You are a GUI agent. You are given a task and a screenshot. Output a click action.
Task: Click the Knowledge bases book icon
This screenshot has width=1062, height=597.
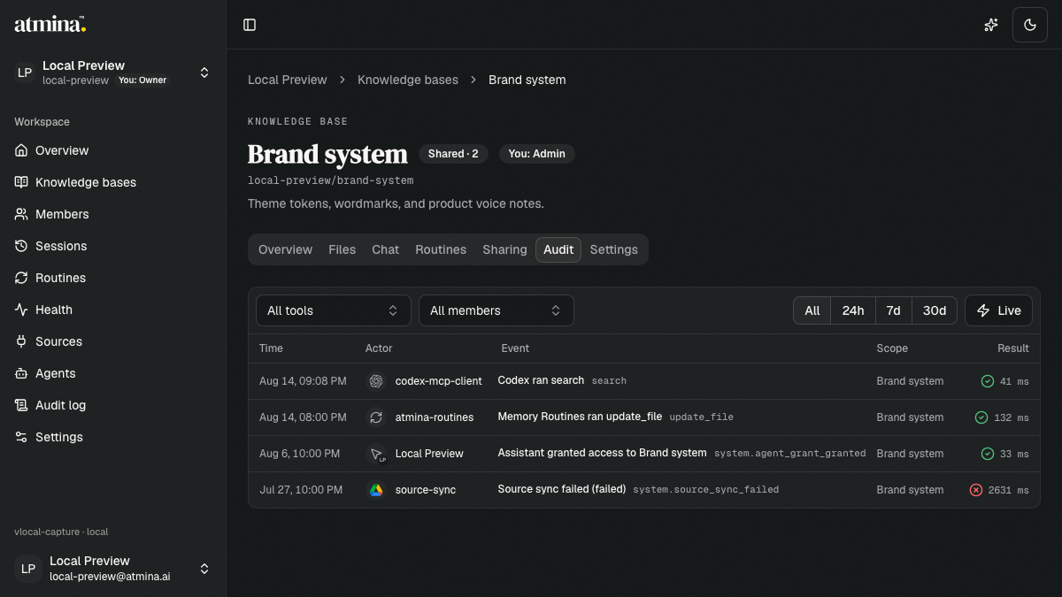point(21,182)
